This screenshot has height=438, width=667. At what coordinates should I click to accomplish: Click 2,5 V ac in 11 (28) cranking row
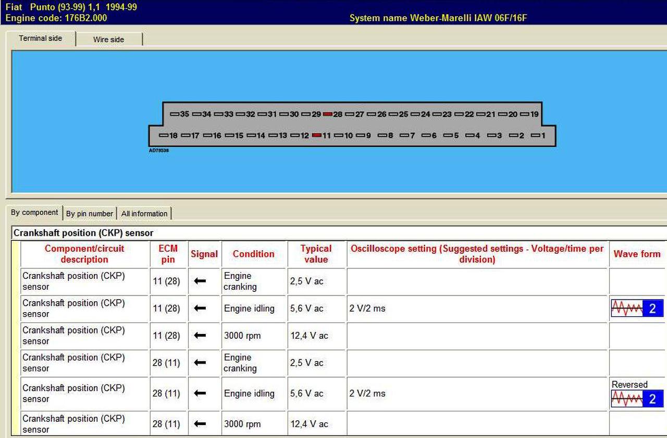[x=307, y=281]
